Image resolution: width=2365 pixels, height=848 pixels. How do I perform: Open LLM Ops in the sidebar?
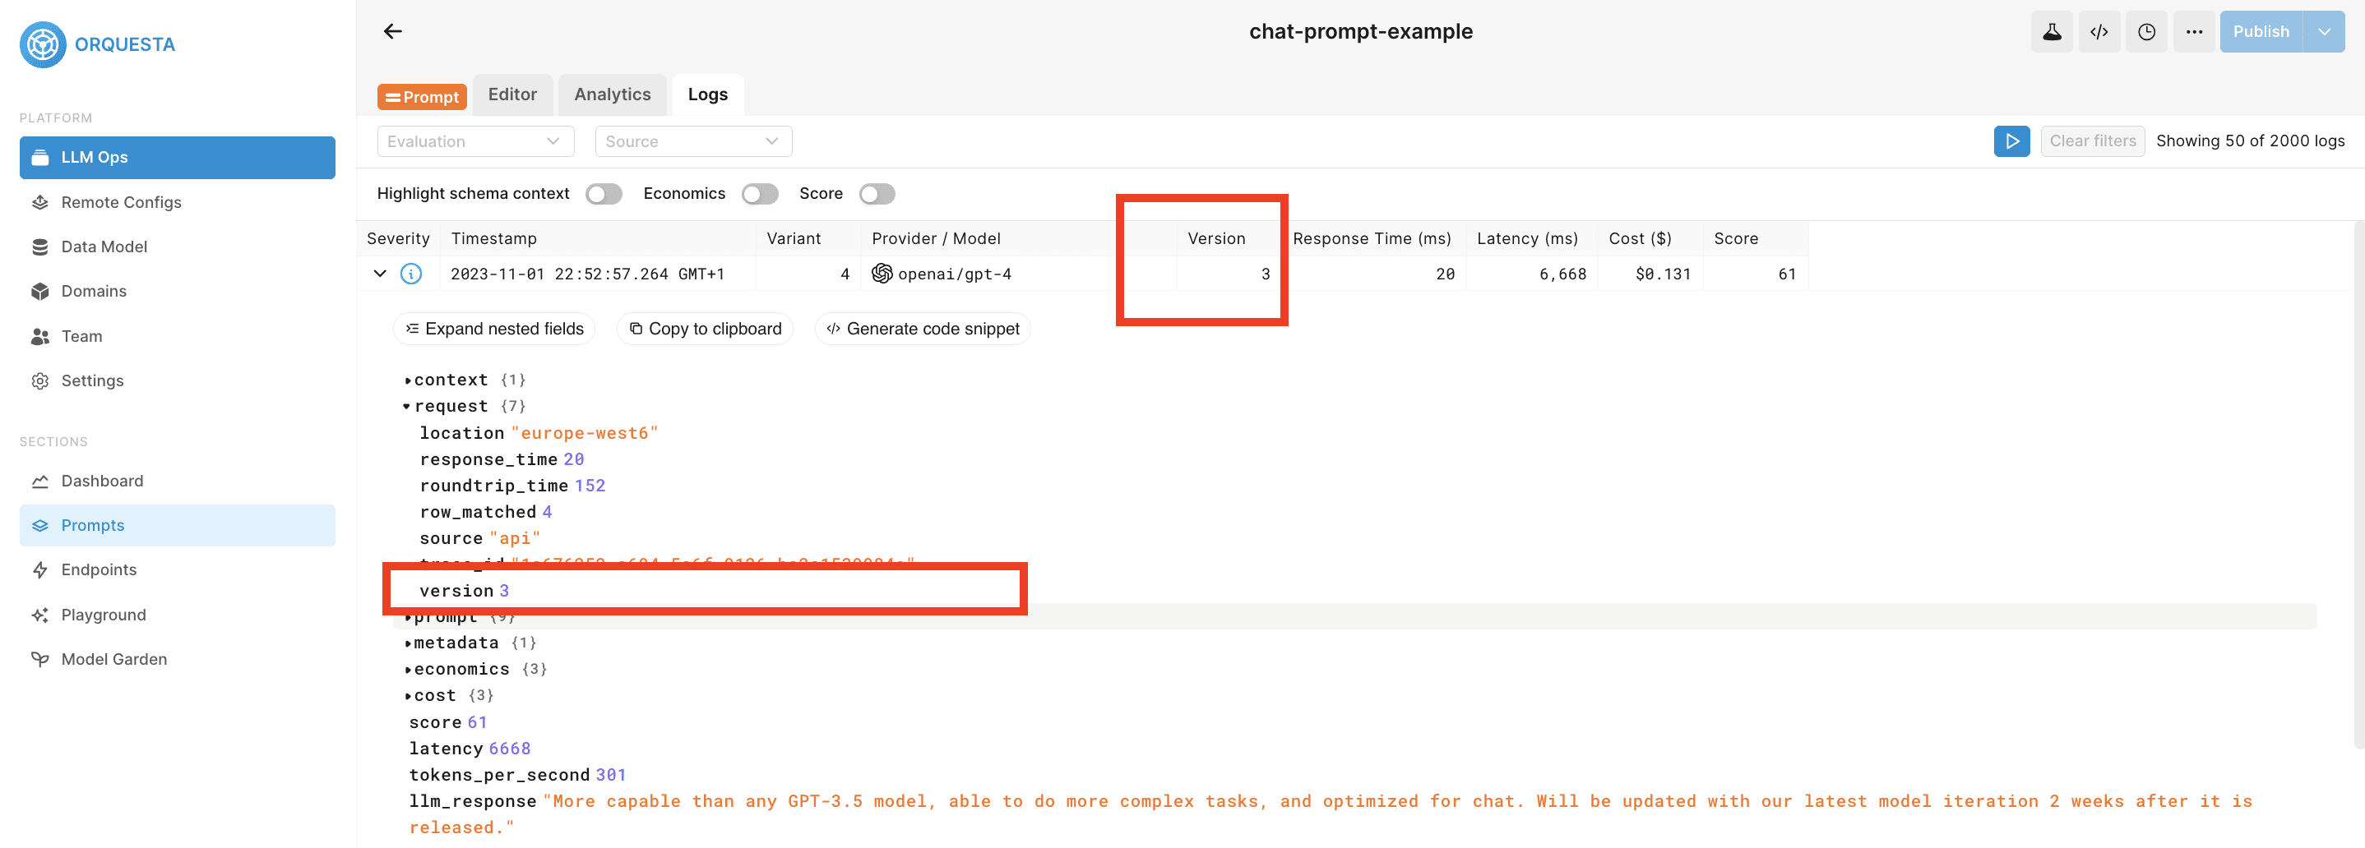(177, 157)
